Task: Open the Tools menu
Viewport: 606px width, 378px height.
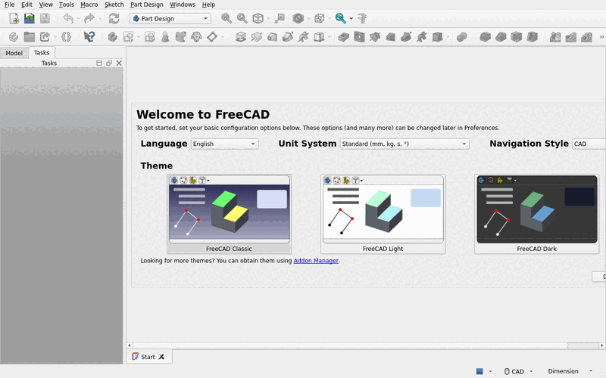Action: click(67, 5)
